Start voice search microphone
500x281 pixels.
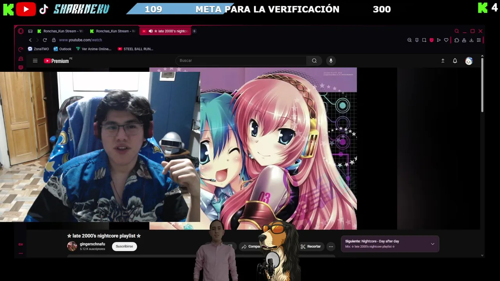coord(331,60)
